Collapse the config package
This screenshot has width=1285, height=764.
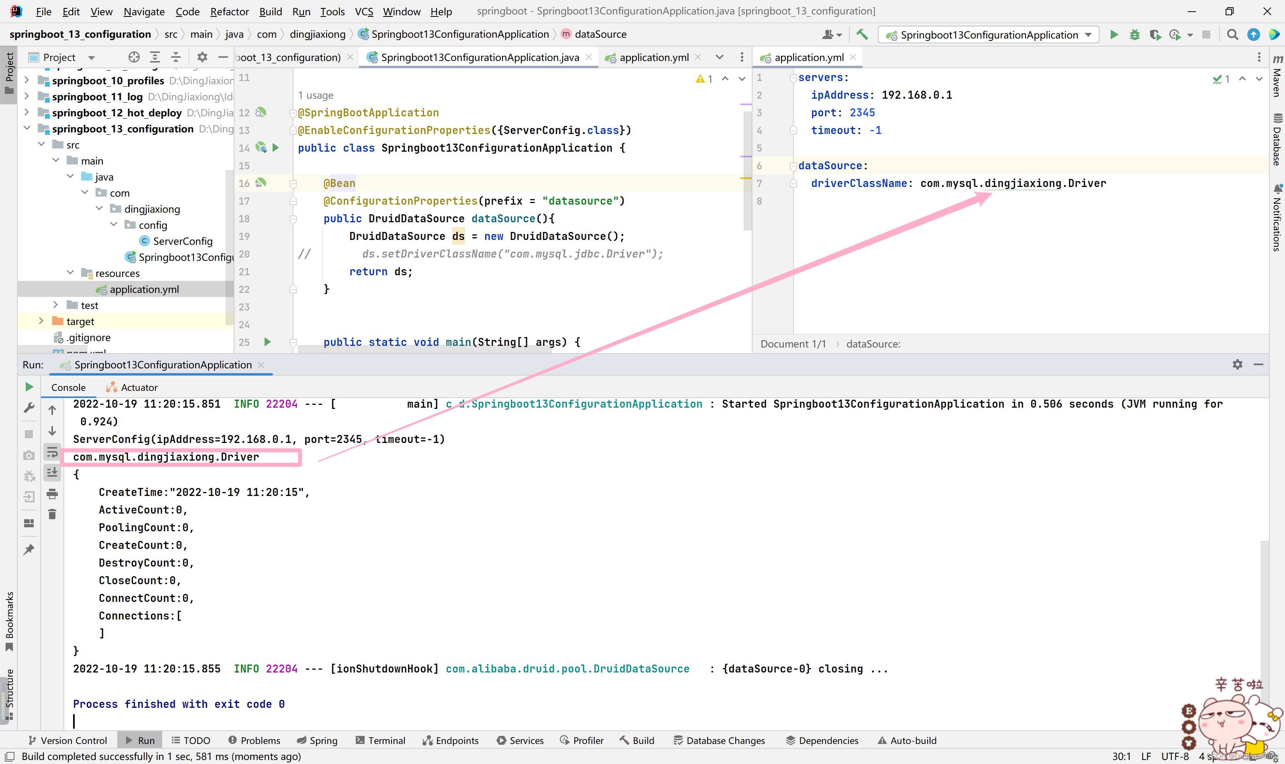point(113,224)
